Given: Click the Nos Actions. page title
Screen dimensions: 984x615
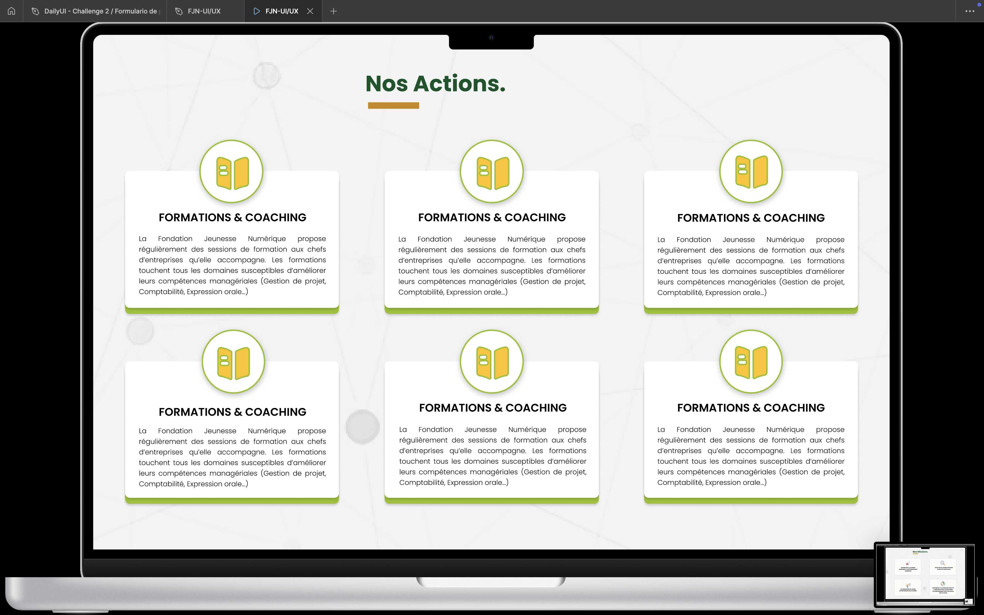Looking at the screenshot, I should pos(435,83).
